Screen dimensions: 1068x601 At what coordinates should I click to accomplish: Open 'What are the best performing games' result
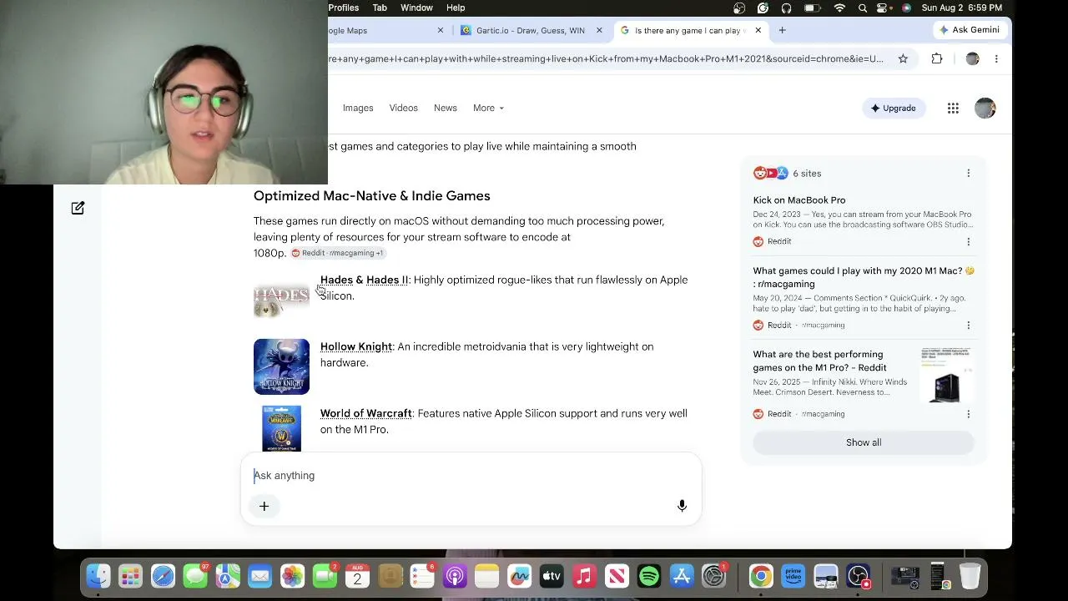tap(819, 361)
